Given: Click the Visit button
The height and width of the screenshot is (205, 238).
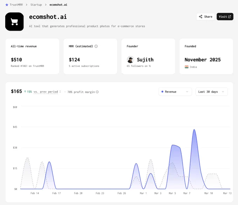Looking at the screenshot, I should tap(225, 16).
